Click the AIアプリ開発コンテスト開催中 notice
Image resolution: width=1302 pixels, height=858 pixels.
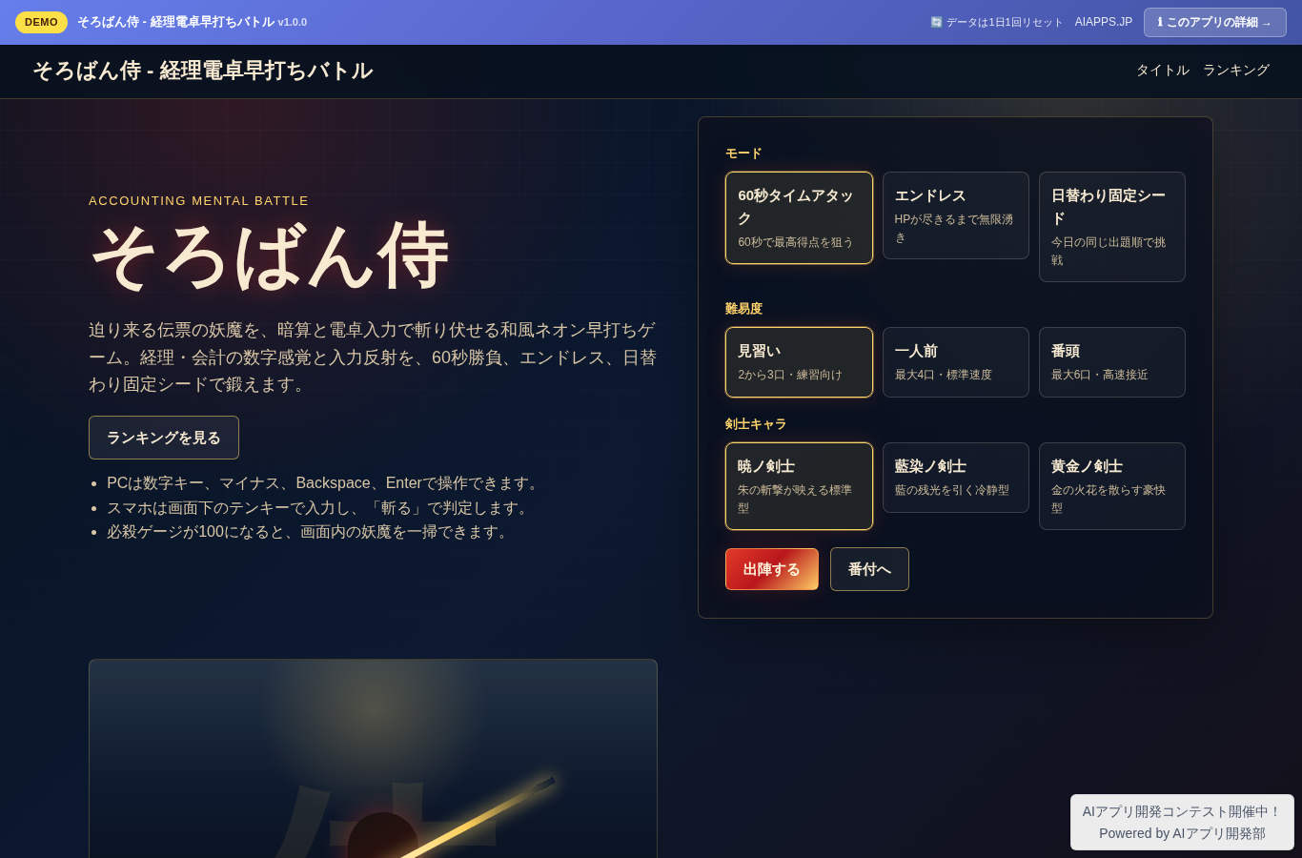click(1182, 811)
